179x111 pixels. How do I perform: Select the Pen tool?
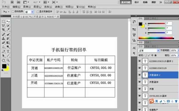coord(3,52)
